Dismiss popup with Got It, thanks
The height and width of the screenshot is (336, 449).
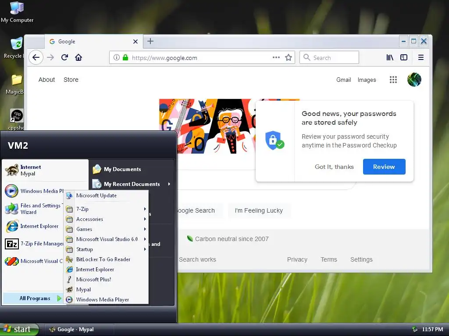pyautogui.click(x=334, y=167)
